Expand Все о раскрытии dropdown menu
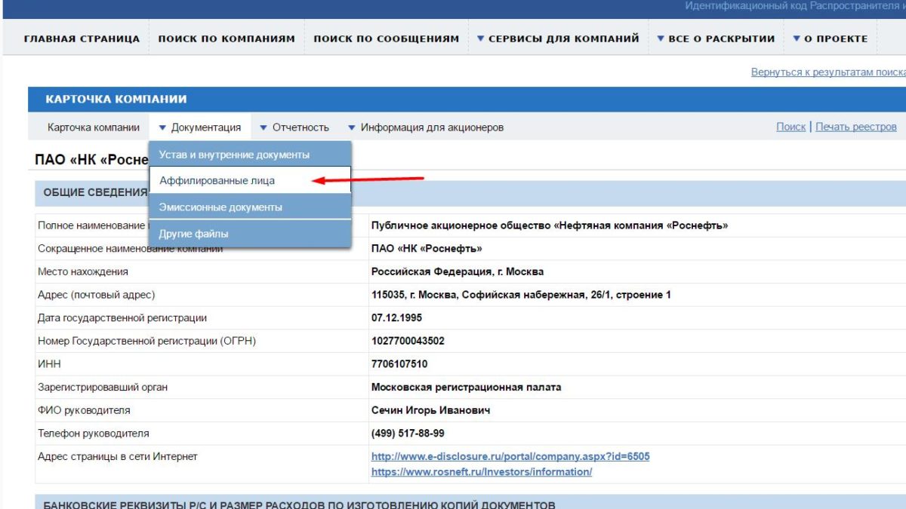The width and height of the screenshot is (906, 509). pyautogui.click(x=716, y=38)
